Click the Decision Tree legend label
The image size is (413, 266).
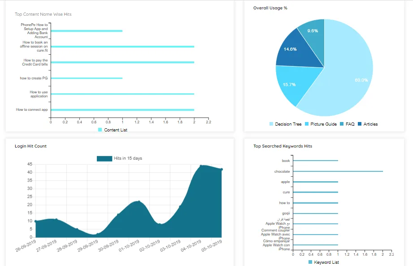(x=288, y=124)
